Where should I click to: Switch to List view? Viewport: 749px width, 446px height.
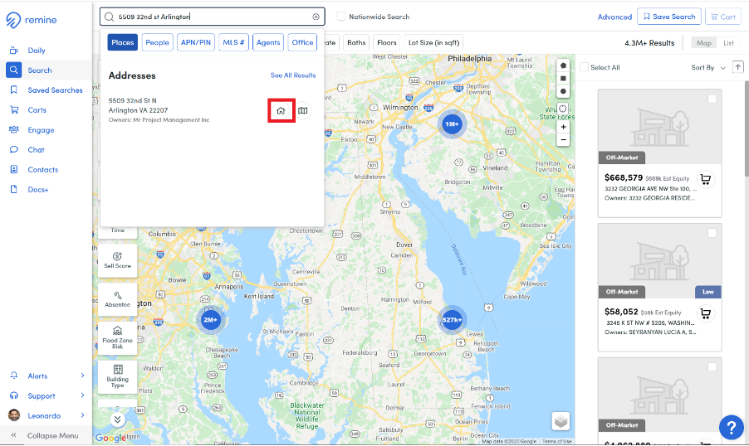[728, 43]
